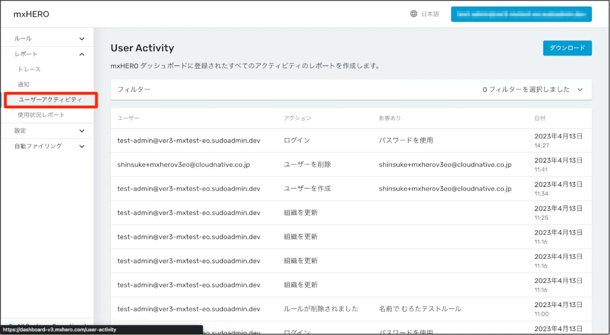This screenshot has height=335, width=610.
Task: Click the mxHERO logo
Action: [x=32, y=14]
